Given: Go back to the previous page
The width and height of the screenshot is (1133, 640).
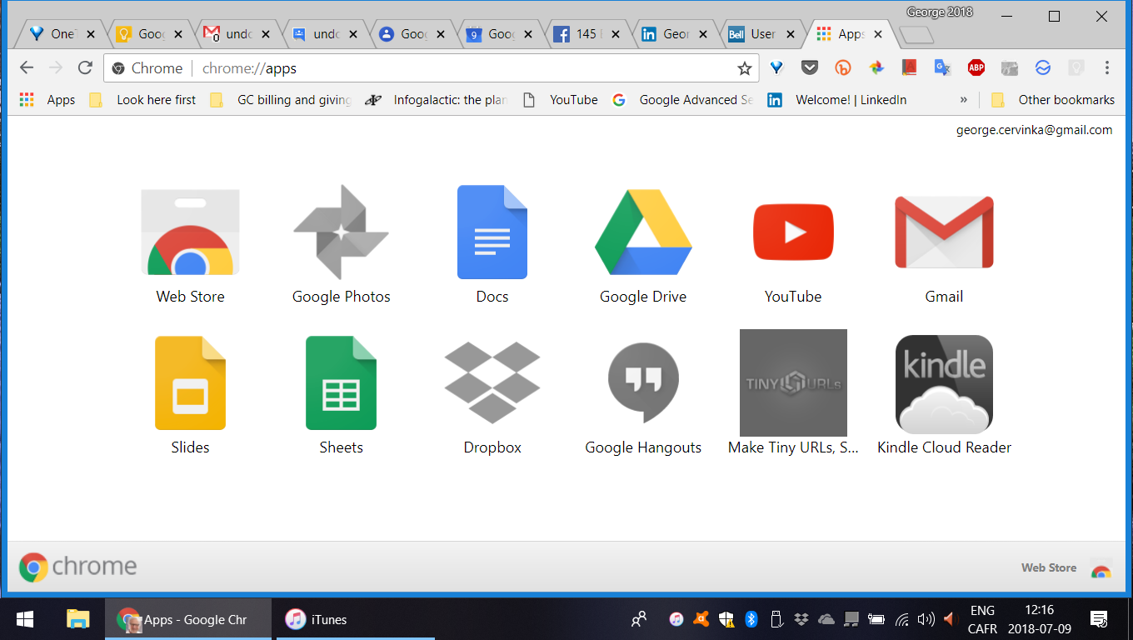Looking at the screenshot, I should [27, 68].
